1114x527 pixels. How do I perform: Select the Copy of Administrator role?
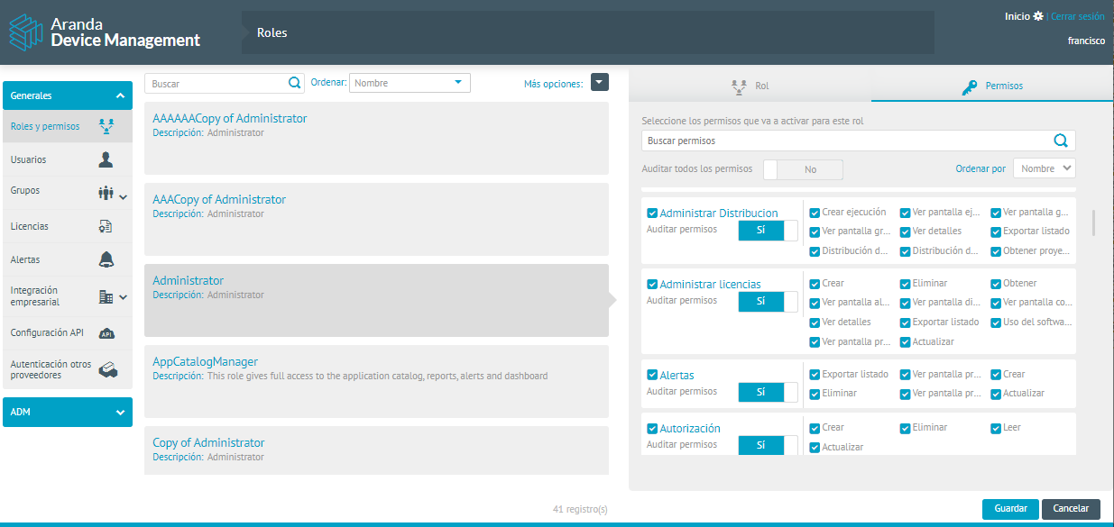coord(376,450)
